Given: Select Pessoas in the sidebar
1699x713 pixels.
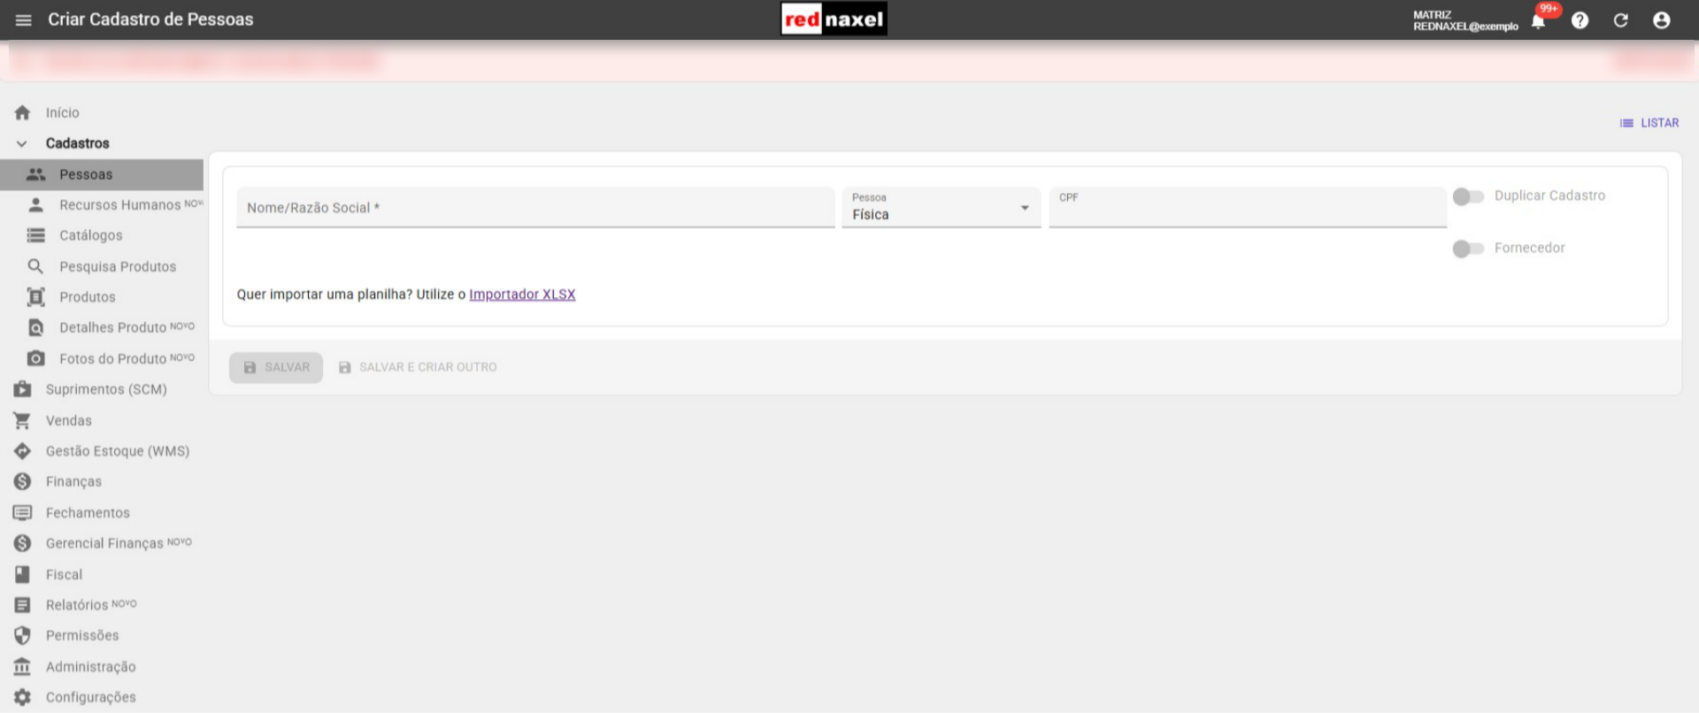Looking at the screenshot, I should click(102, 174).
